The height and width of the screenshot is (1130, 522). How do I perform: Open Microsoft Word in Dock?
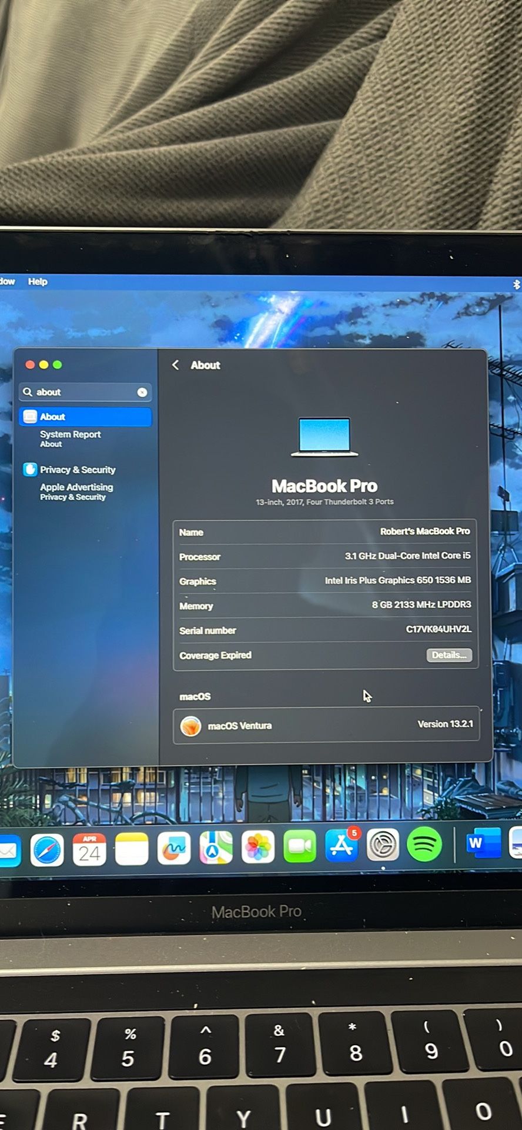pos(484,843)
